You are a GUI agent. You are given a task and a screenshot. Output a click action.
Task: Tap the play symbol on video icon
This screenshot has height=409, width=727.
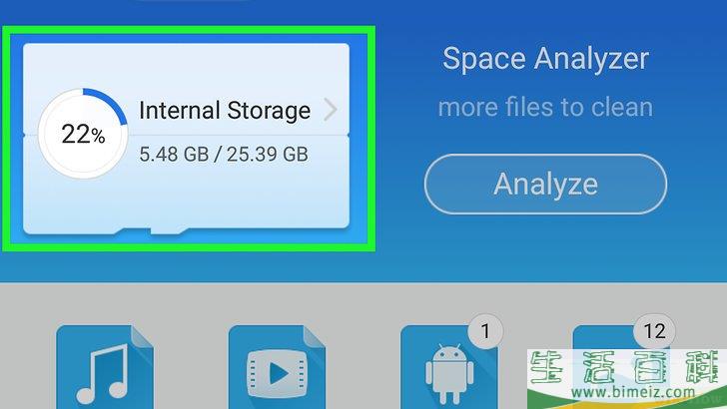[x=278, y=373]
